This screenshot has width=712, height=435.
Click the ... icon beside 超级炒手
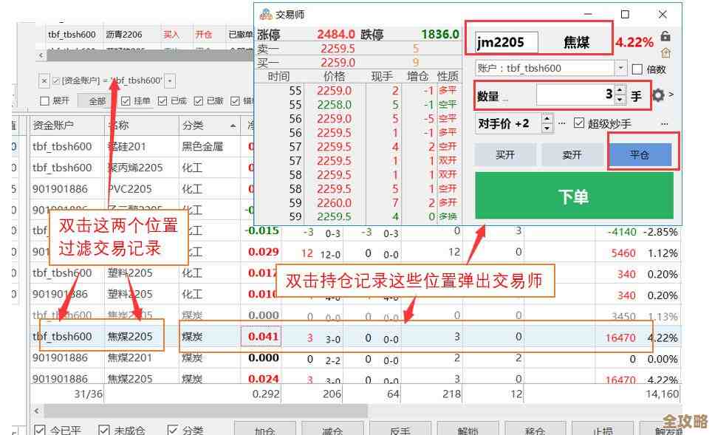662,124
